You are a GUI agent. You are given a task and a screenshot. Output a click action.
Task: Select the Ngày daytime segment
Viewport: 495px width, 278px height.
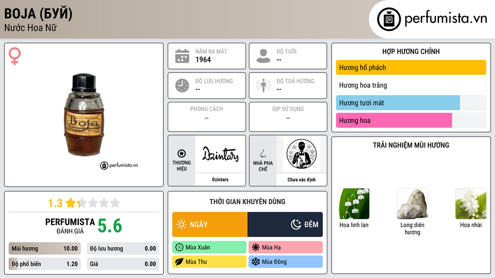pyautogui.click(x=210, y=224)
